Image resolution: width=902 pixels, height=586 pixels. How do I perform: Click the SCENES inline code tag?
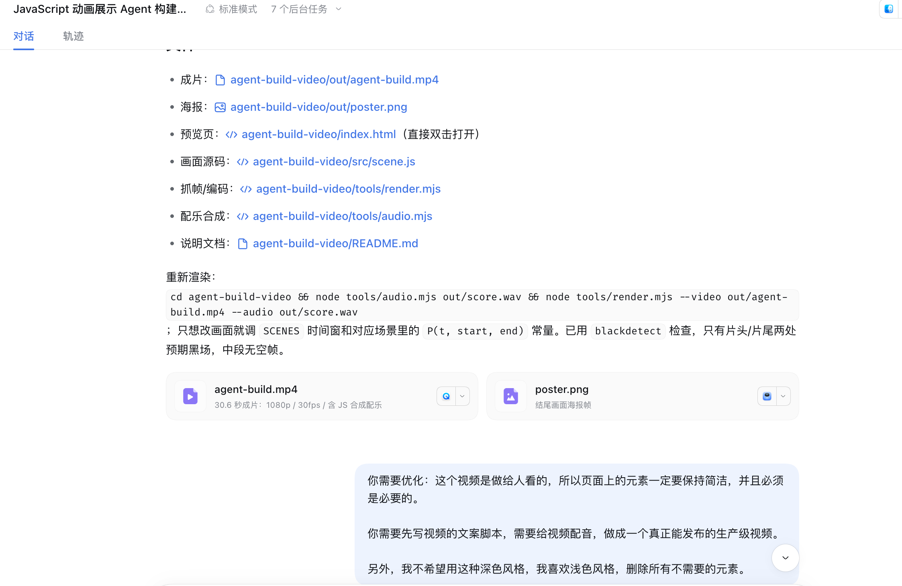point(281,331)
